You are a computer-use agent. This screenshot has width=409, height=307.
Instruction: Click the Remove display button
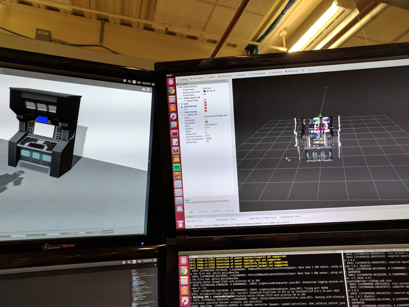[x=216, y=211]
